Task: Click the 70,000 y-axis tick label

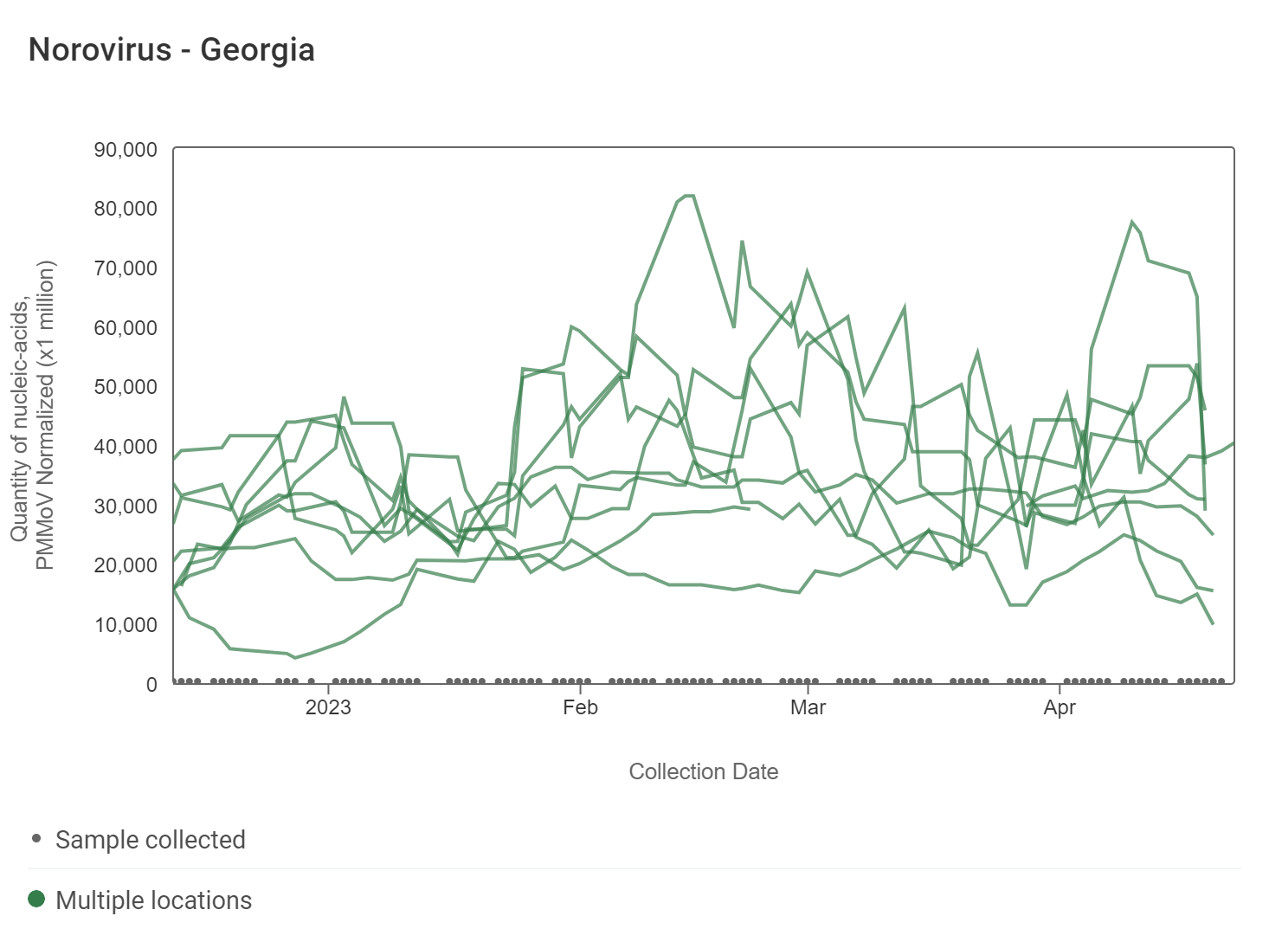Action: [126, 268]
